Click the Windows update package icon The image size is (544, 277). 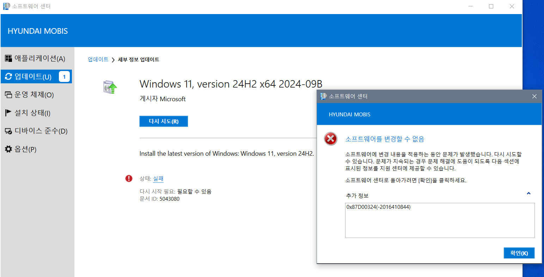point(110,87)
